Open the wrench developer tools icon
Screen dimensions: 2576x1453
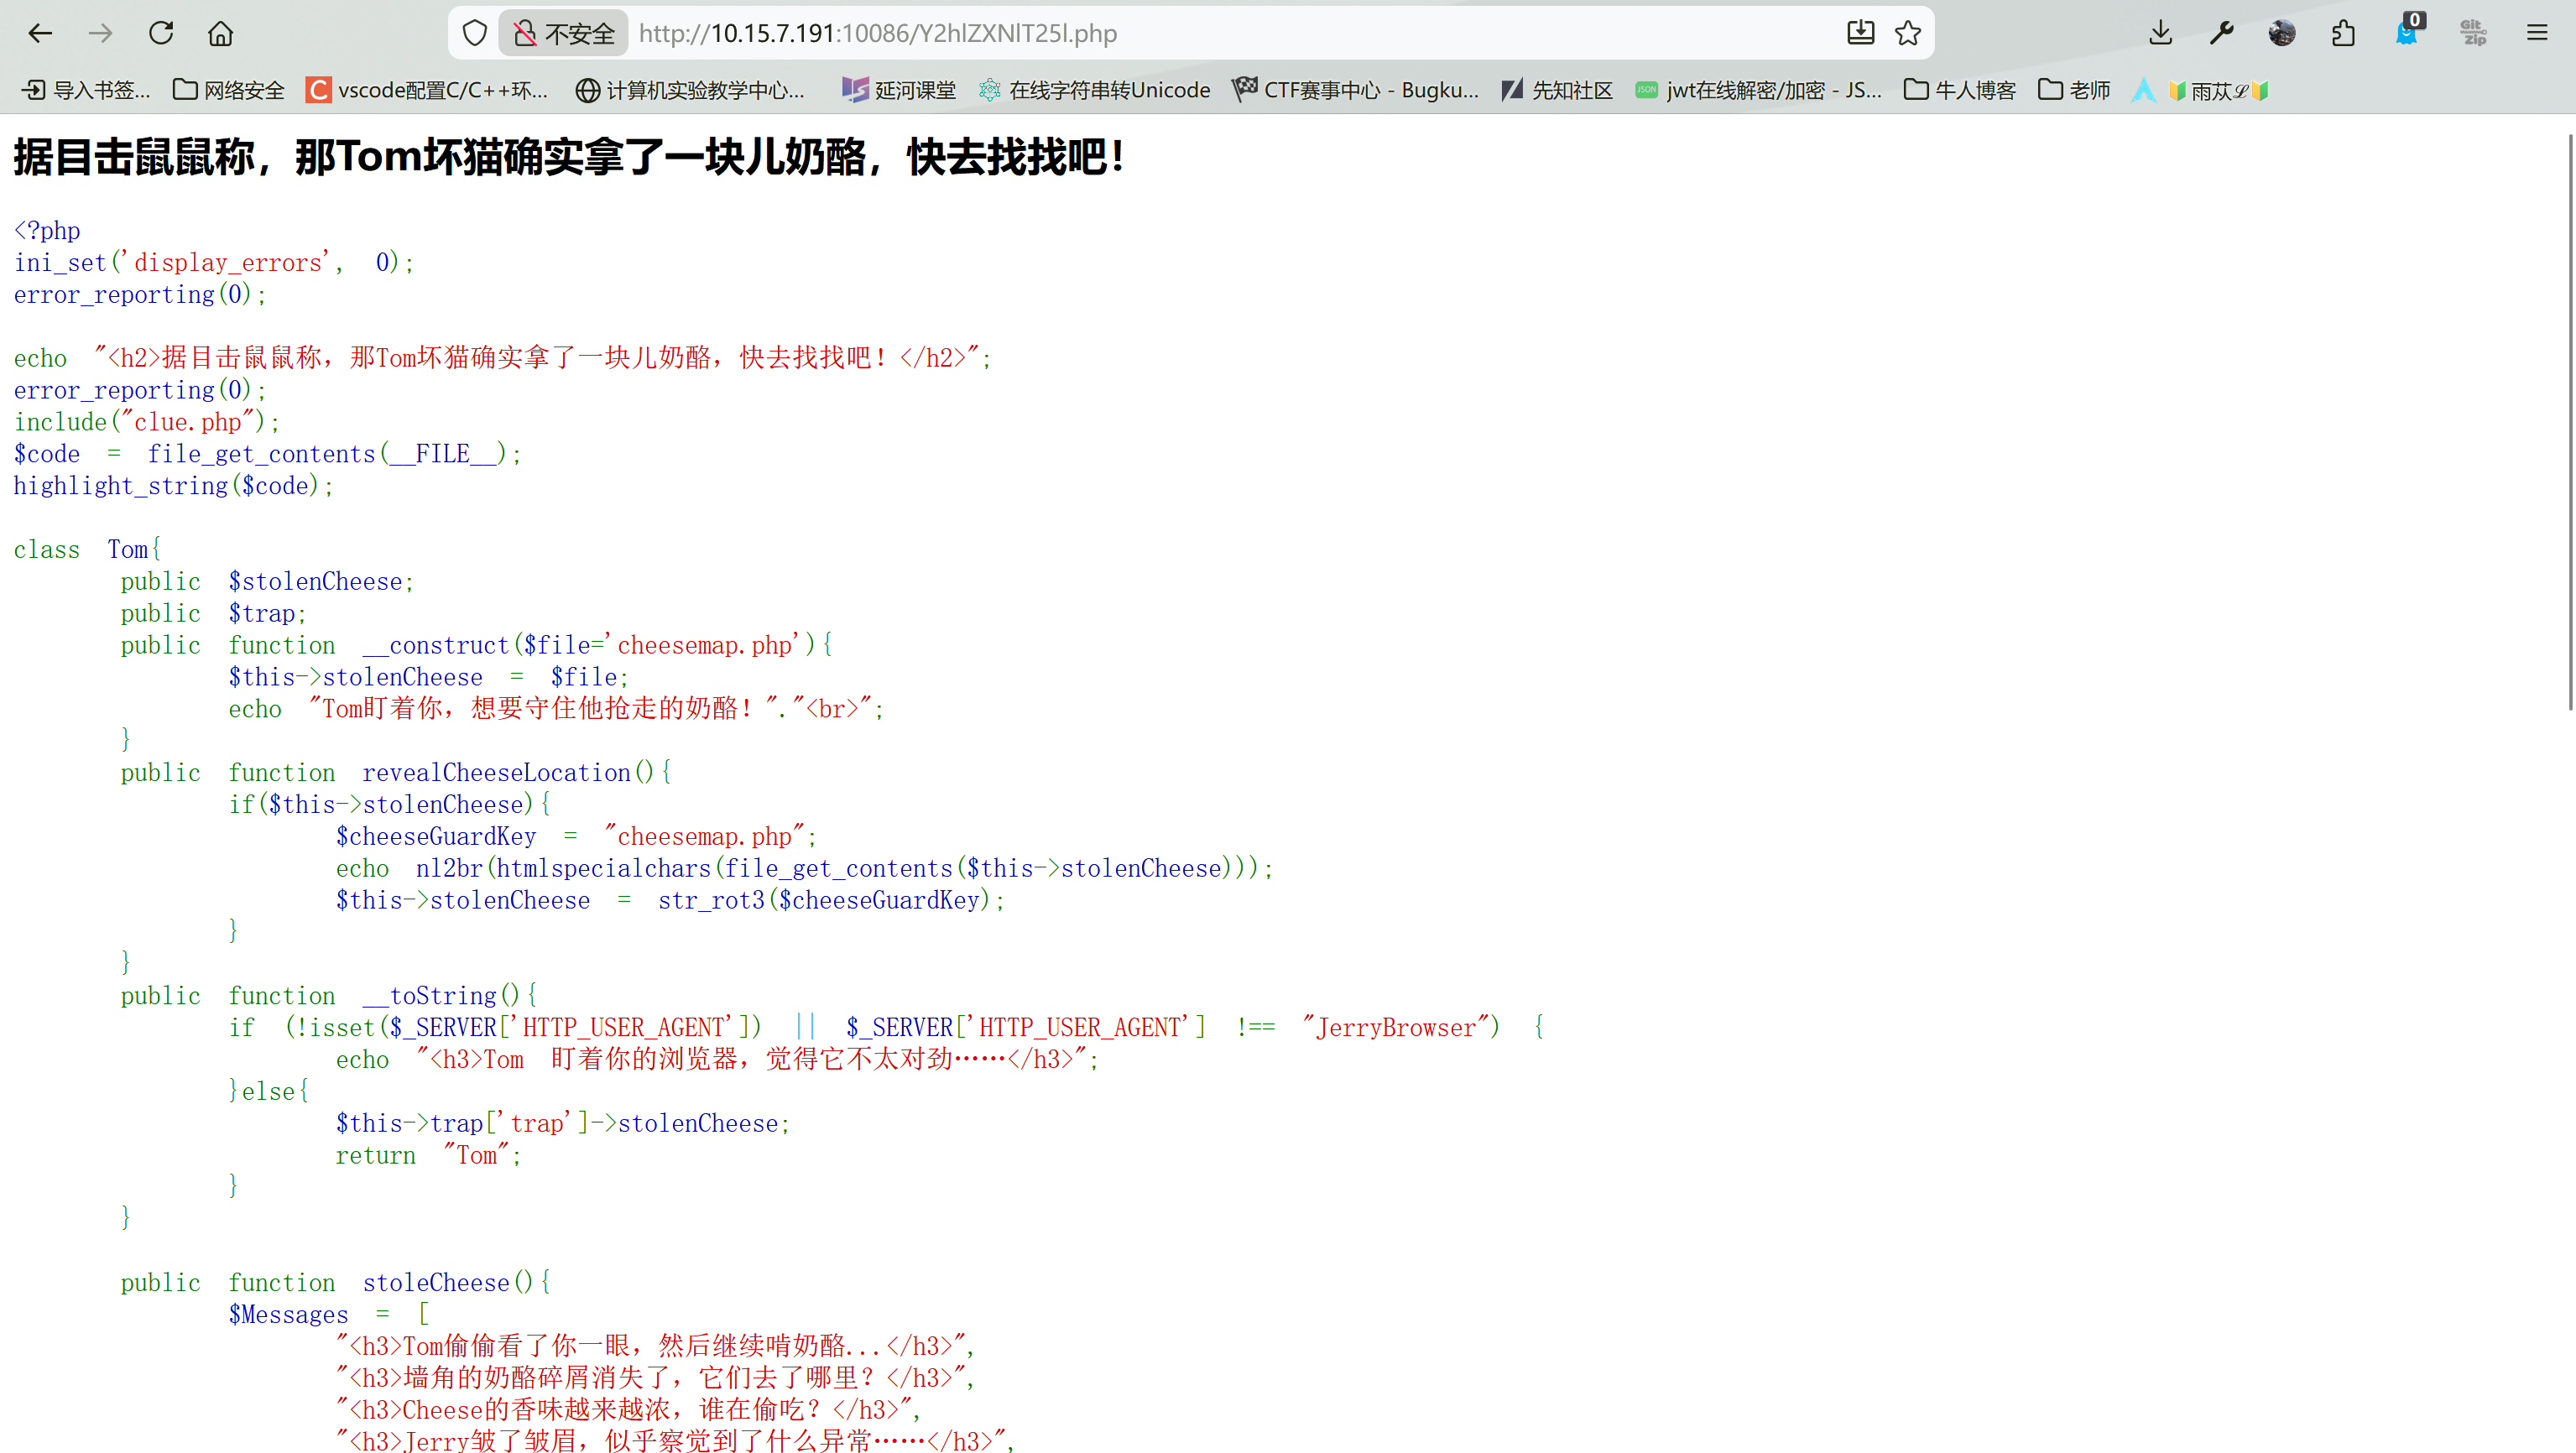point(2221,33)
